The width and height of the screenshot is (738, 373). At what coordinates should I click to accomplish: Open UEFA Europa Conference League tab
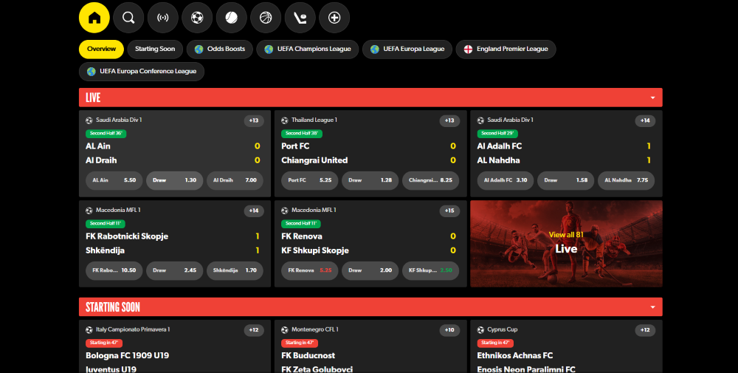coord(142,72)
